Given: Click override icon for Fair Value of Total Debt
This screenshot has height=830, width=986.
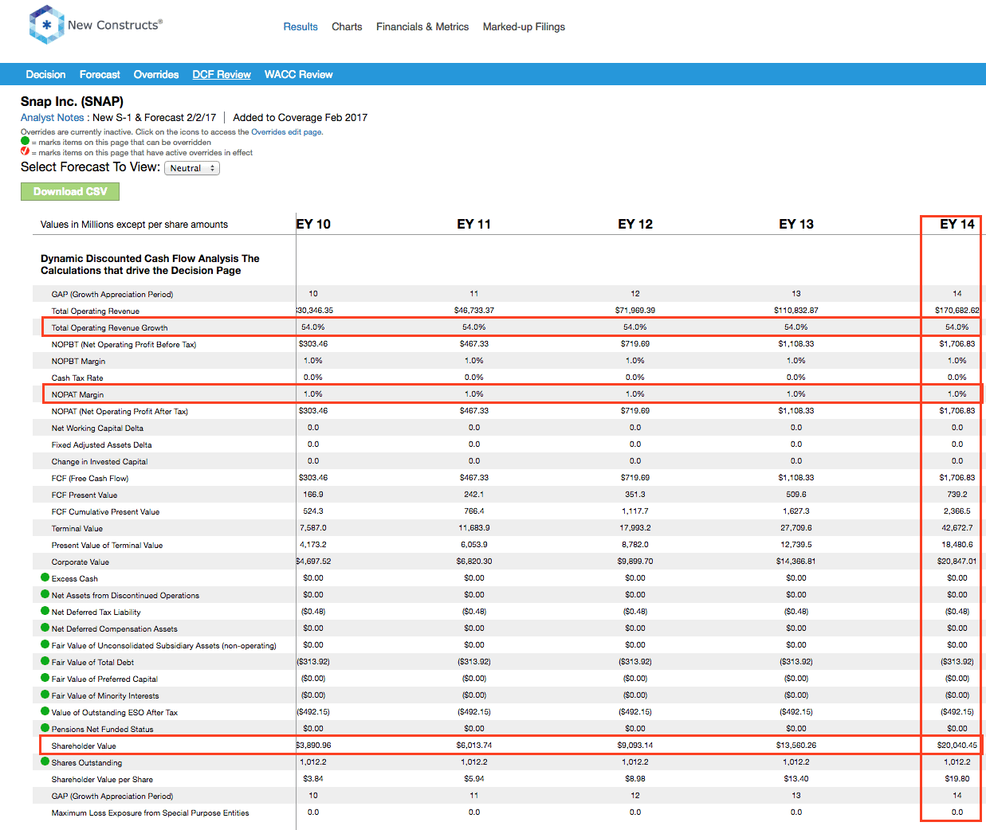Looking at the screenshot, I should click(45, 661).
